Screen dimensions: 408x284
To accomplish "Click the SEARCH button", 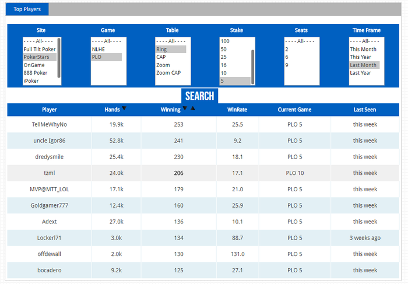I will pos(199,96).
